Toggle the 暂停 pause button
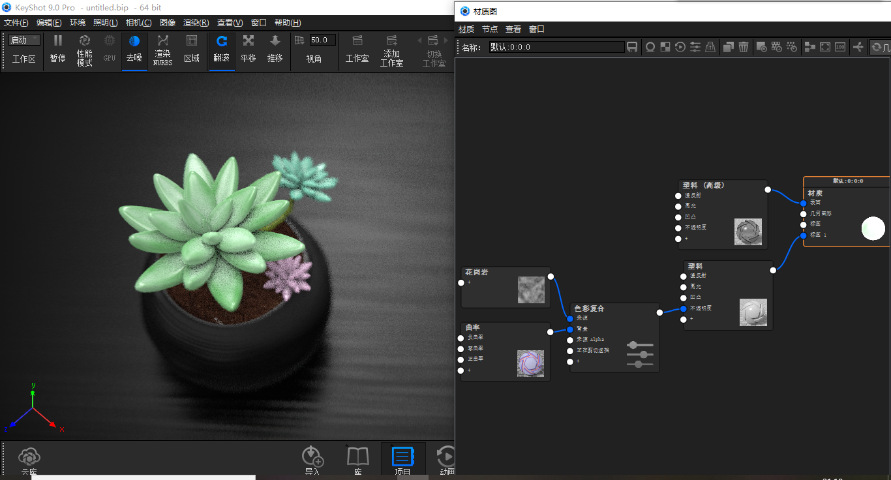The height and width of the screenshot is (480, 891). [x=57, y=49]
